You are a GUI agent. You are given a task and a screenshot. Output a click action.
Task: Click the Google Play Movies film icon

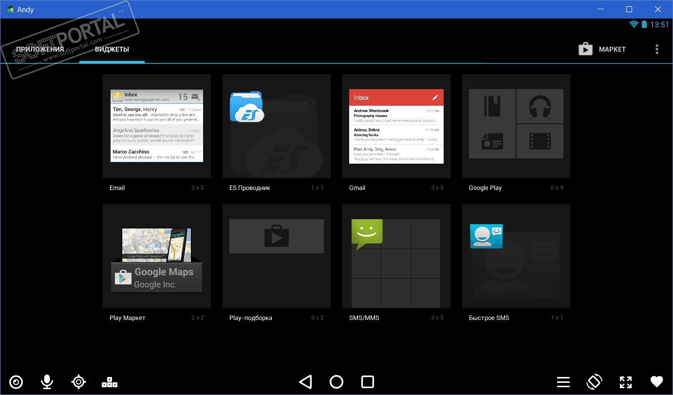pos(540,141)
